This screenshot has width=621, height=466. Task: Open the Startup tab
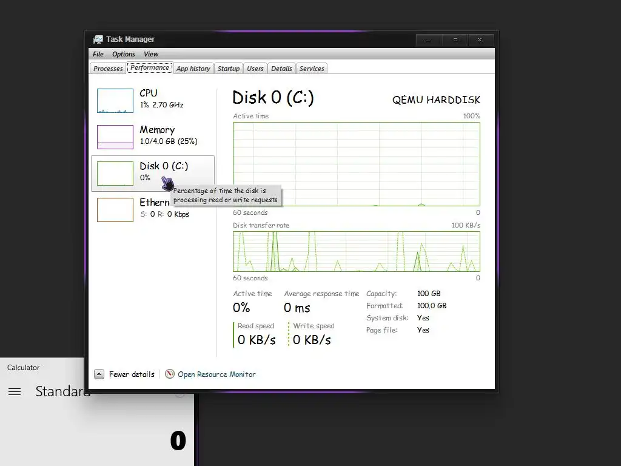(229, 69)
